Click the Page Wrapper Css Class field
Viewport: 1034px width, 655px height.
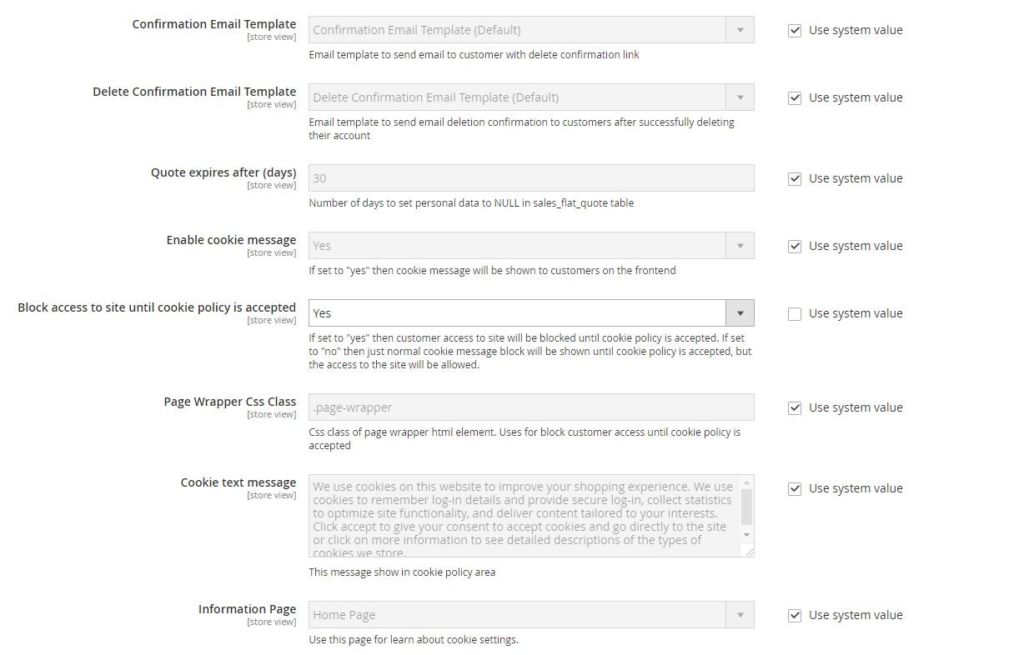(531, 407)
